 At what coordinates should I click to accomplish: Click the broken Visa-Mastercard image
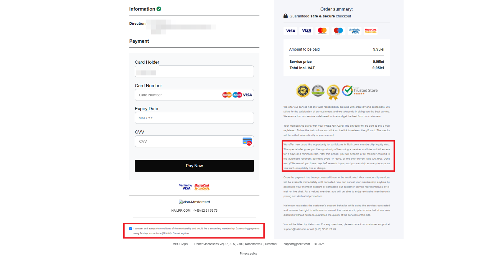click(194, 202)
